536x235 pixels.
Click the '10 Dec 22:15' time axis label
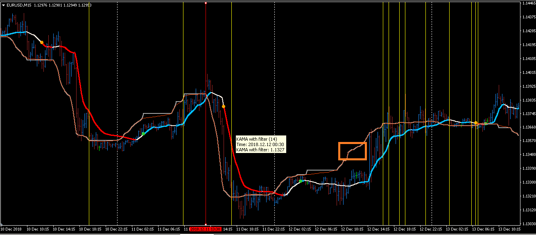(117, 229)
